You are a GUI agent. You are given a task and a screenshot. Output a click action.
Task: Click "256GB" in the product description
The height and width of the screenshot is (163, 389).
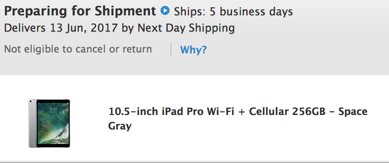coord(309,112)
